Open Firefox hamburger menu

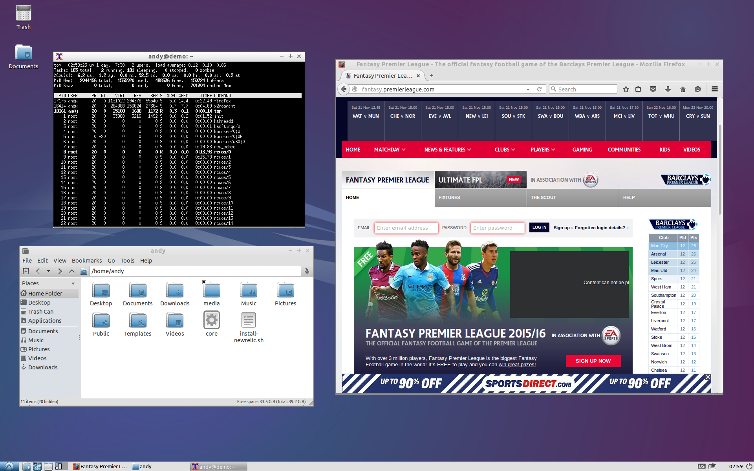click(x=715, y=89)
